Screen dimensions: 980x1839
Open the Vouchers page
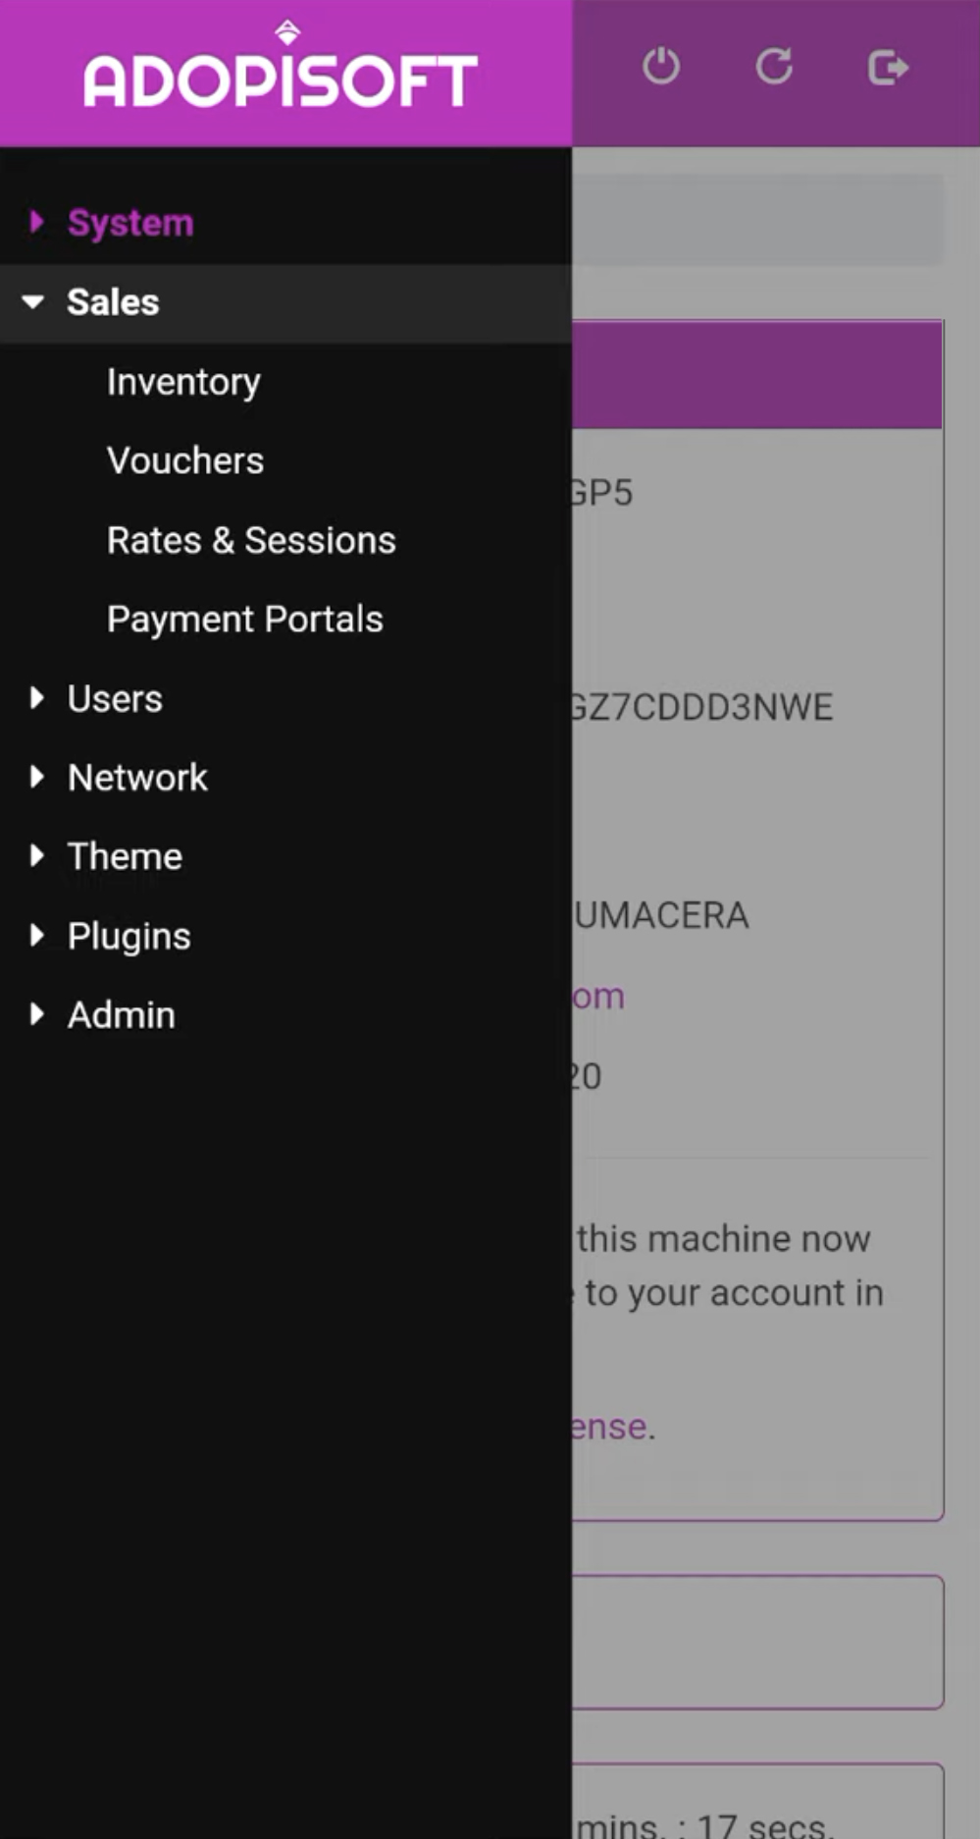point(185,460)
